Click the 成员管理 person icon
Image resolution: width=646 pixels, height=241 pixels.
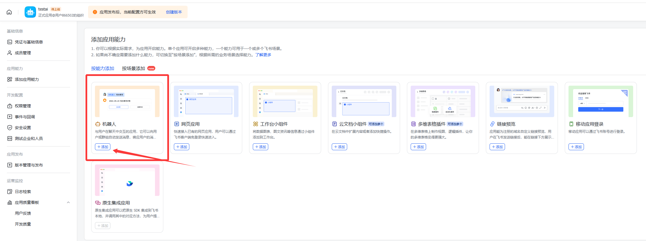pyautogui.click(x=10, y=53)
